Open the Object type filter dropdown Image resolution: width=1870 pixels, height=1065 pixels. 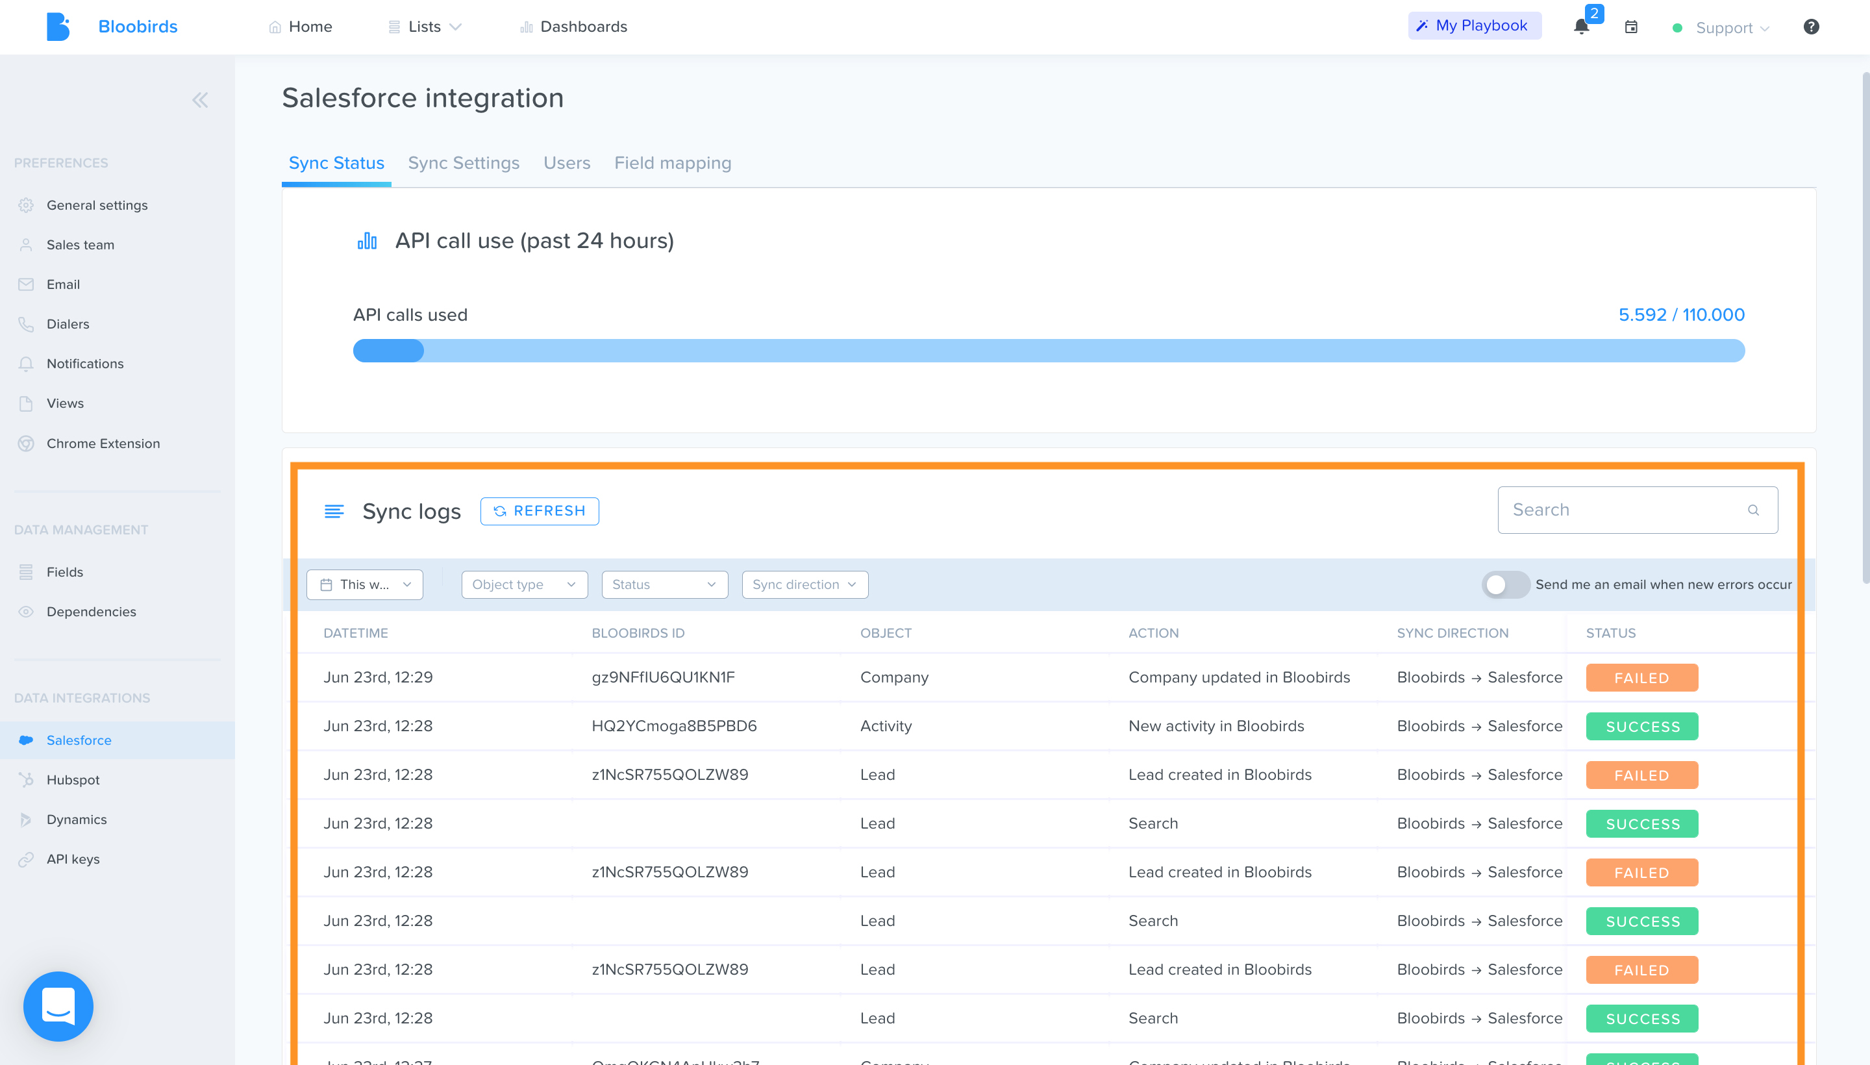[525, 584]
